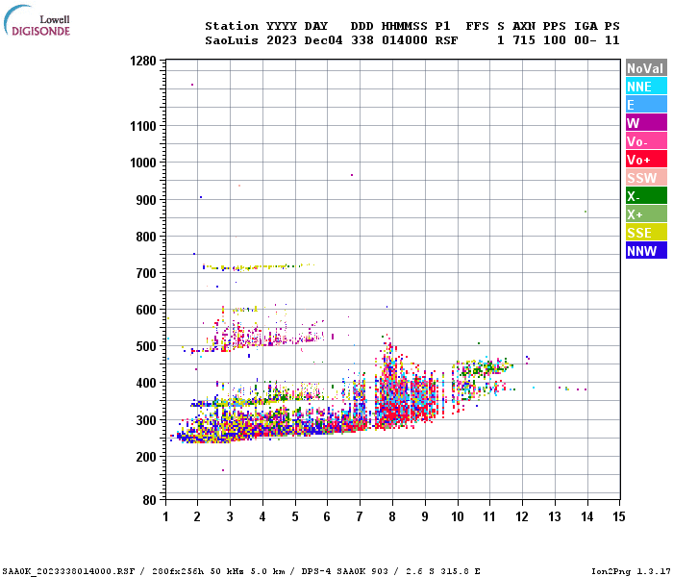
Task: Click the HHMMSS header label
Action: (x=405, y=26)
